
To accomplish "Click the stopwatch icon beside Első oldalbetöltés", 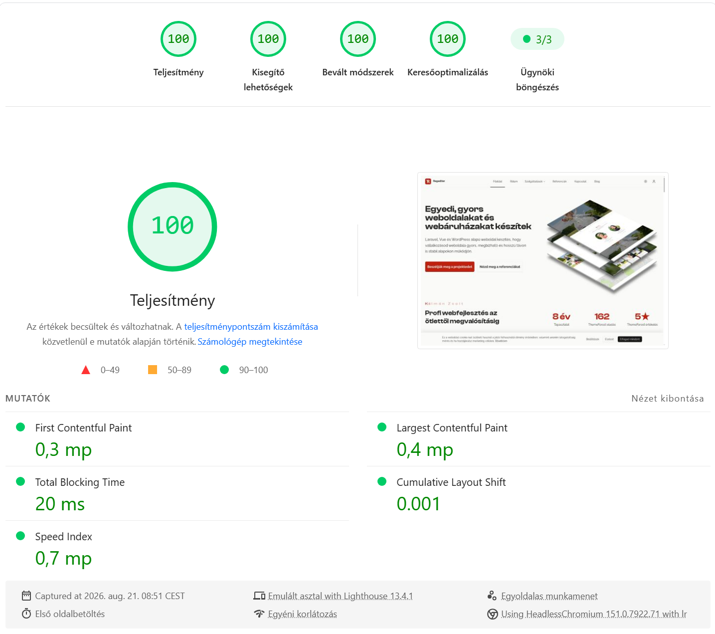I will pyautogui.click(x=26, y=614).
